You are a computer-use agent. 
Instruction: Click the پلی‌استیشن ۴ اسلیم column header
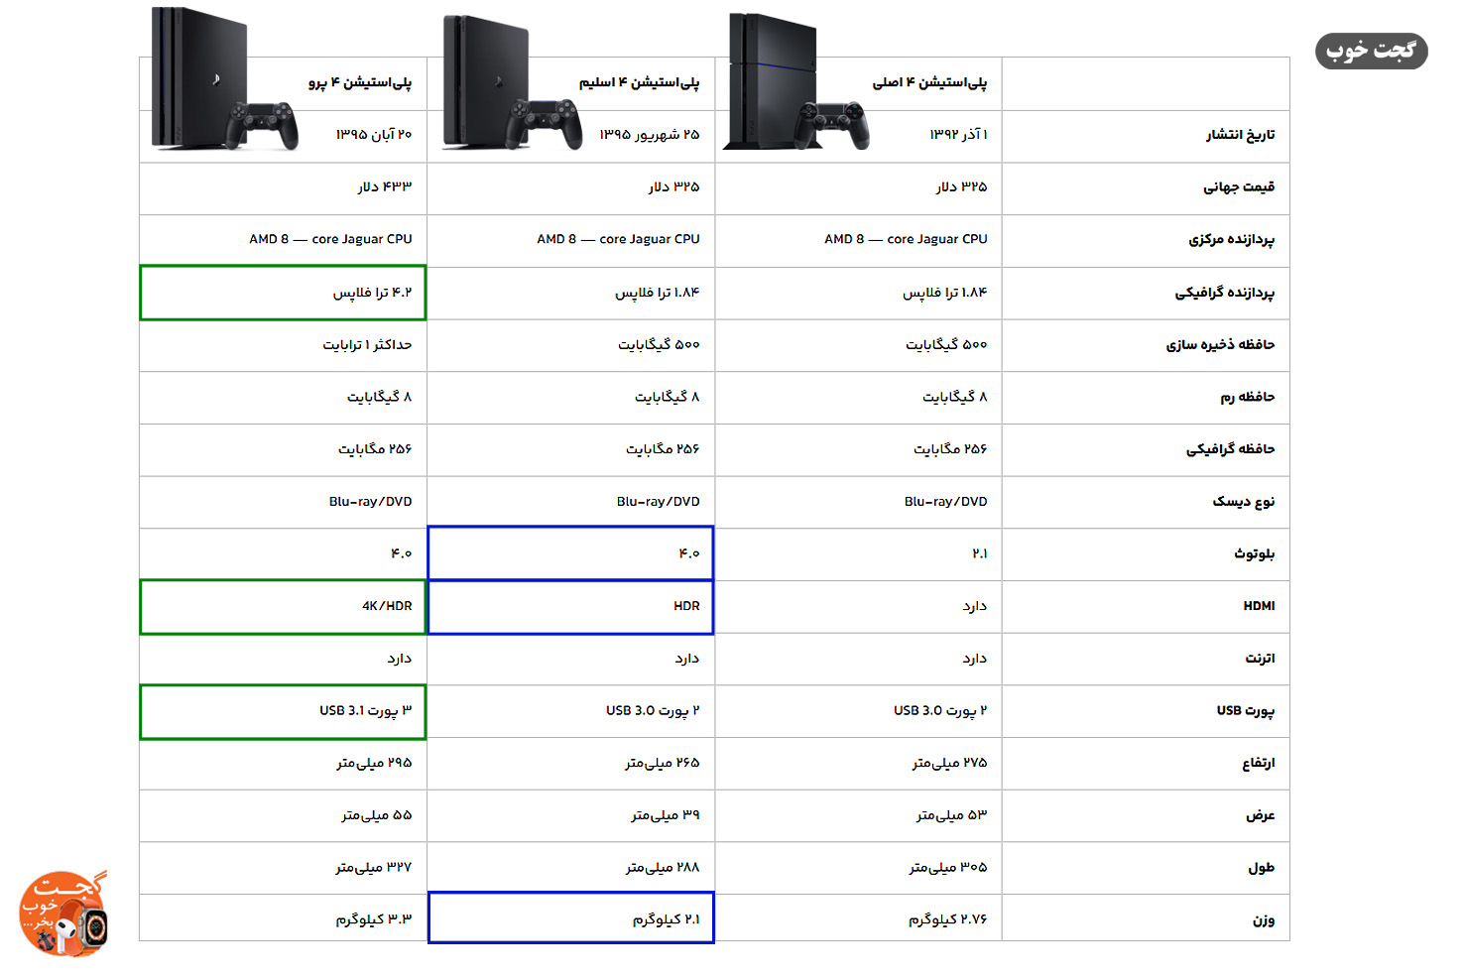coord(640,82)
